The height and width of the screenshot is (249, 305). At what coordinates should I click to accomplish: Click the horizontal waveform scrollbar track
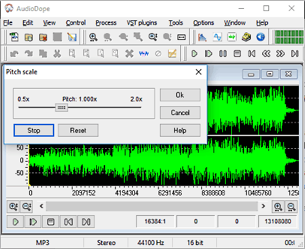(152, 206)
